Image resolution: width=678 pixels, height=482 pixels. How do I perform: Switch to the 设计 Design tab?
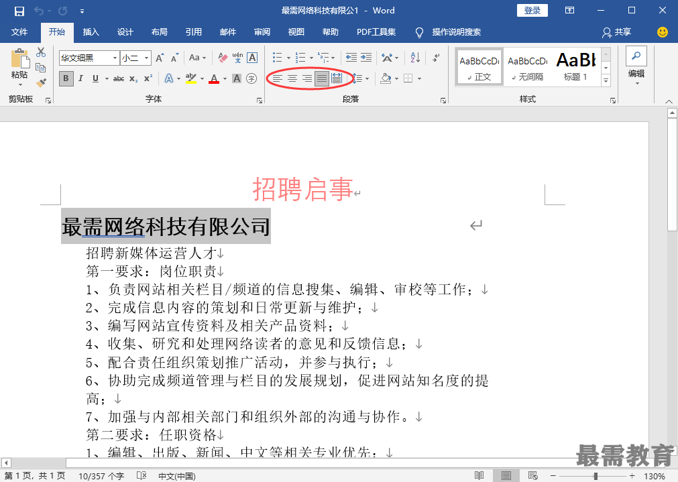tap(125, 32)
